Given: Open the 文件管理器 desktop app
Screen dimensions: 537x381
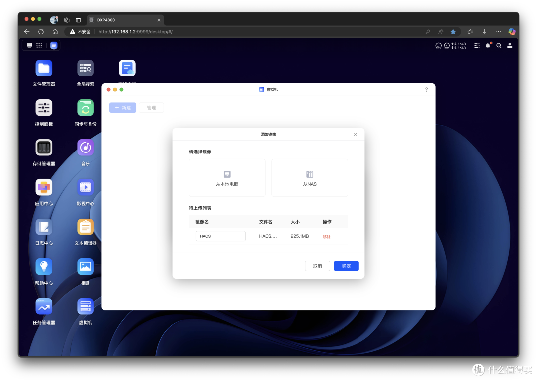Looking at the screenshot, I should (x=44, y=69).
